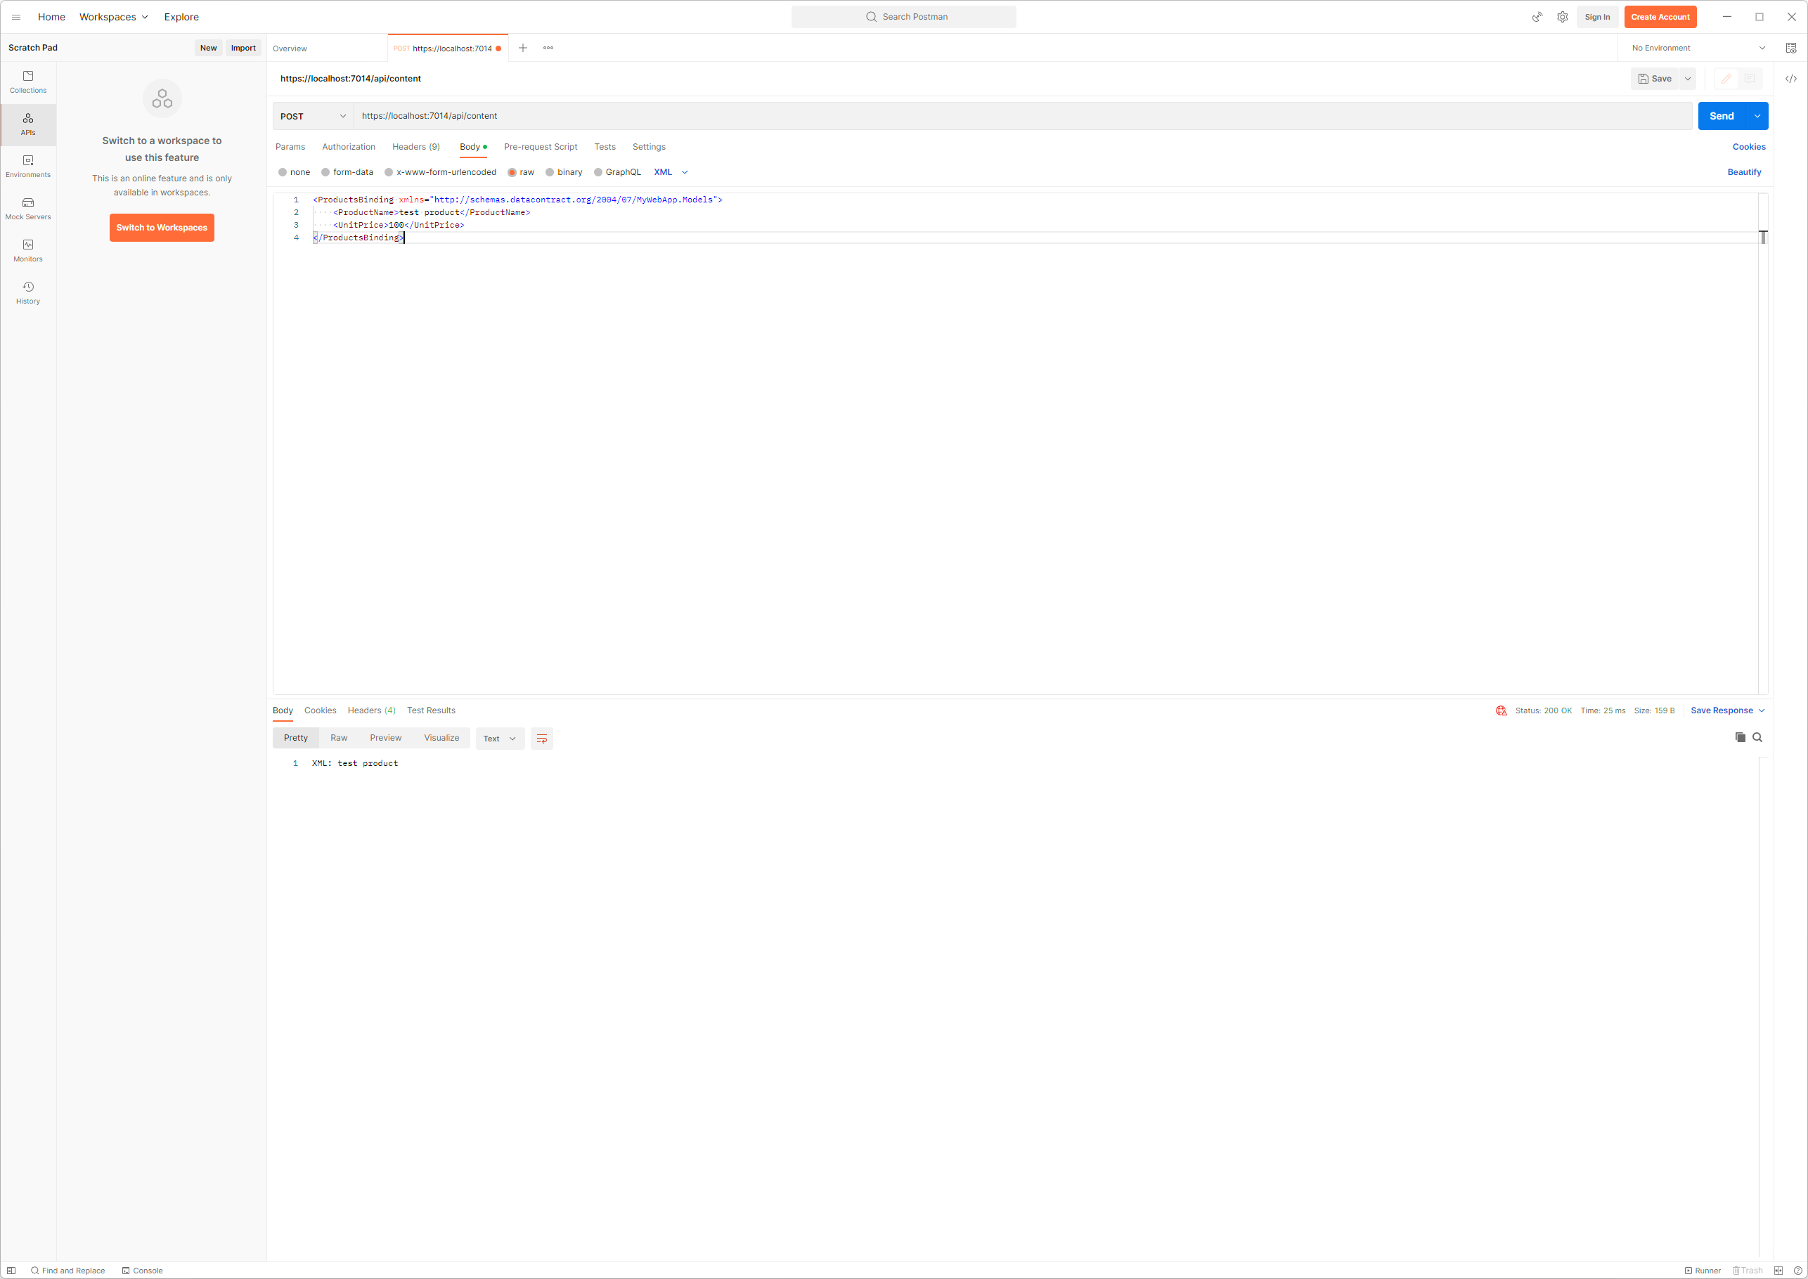
Task: Open the Environments sidebar section
Action: [27, 166]
